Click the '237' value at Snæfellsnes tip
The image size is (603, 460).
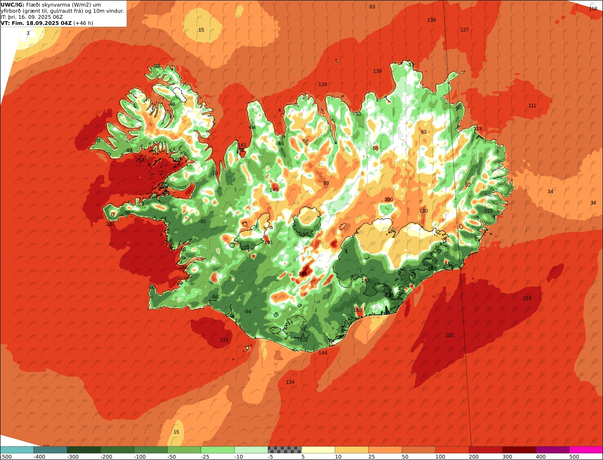(x=110, y=224)
